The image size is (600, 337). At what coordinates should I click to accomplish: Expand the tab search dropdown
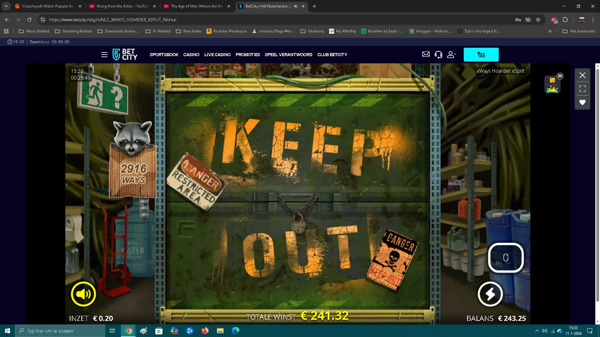(x=6, y=6)
